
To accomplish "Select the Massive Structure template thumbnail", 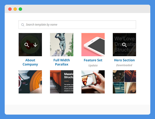I will (62, 82).
